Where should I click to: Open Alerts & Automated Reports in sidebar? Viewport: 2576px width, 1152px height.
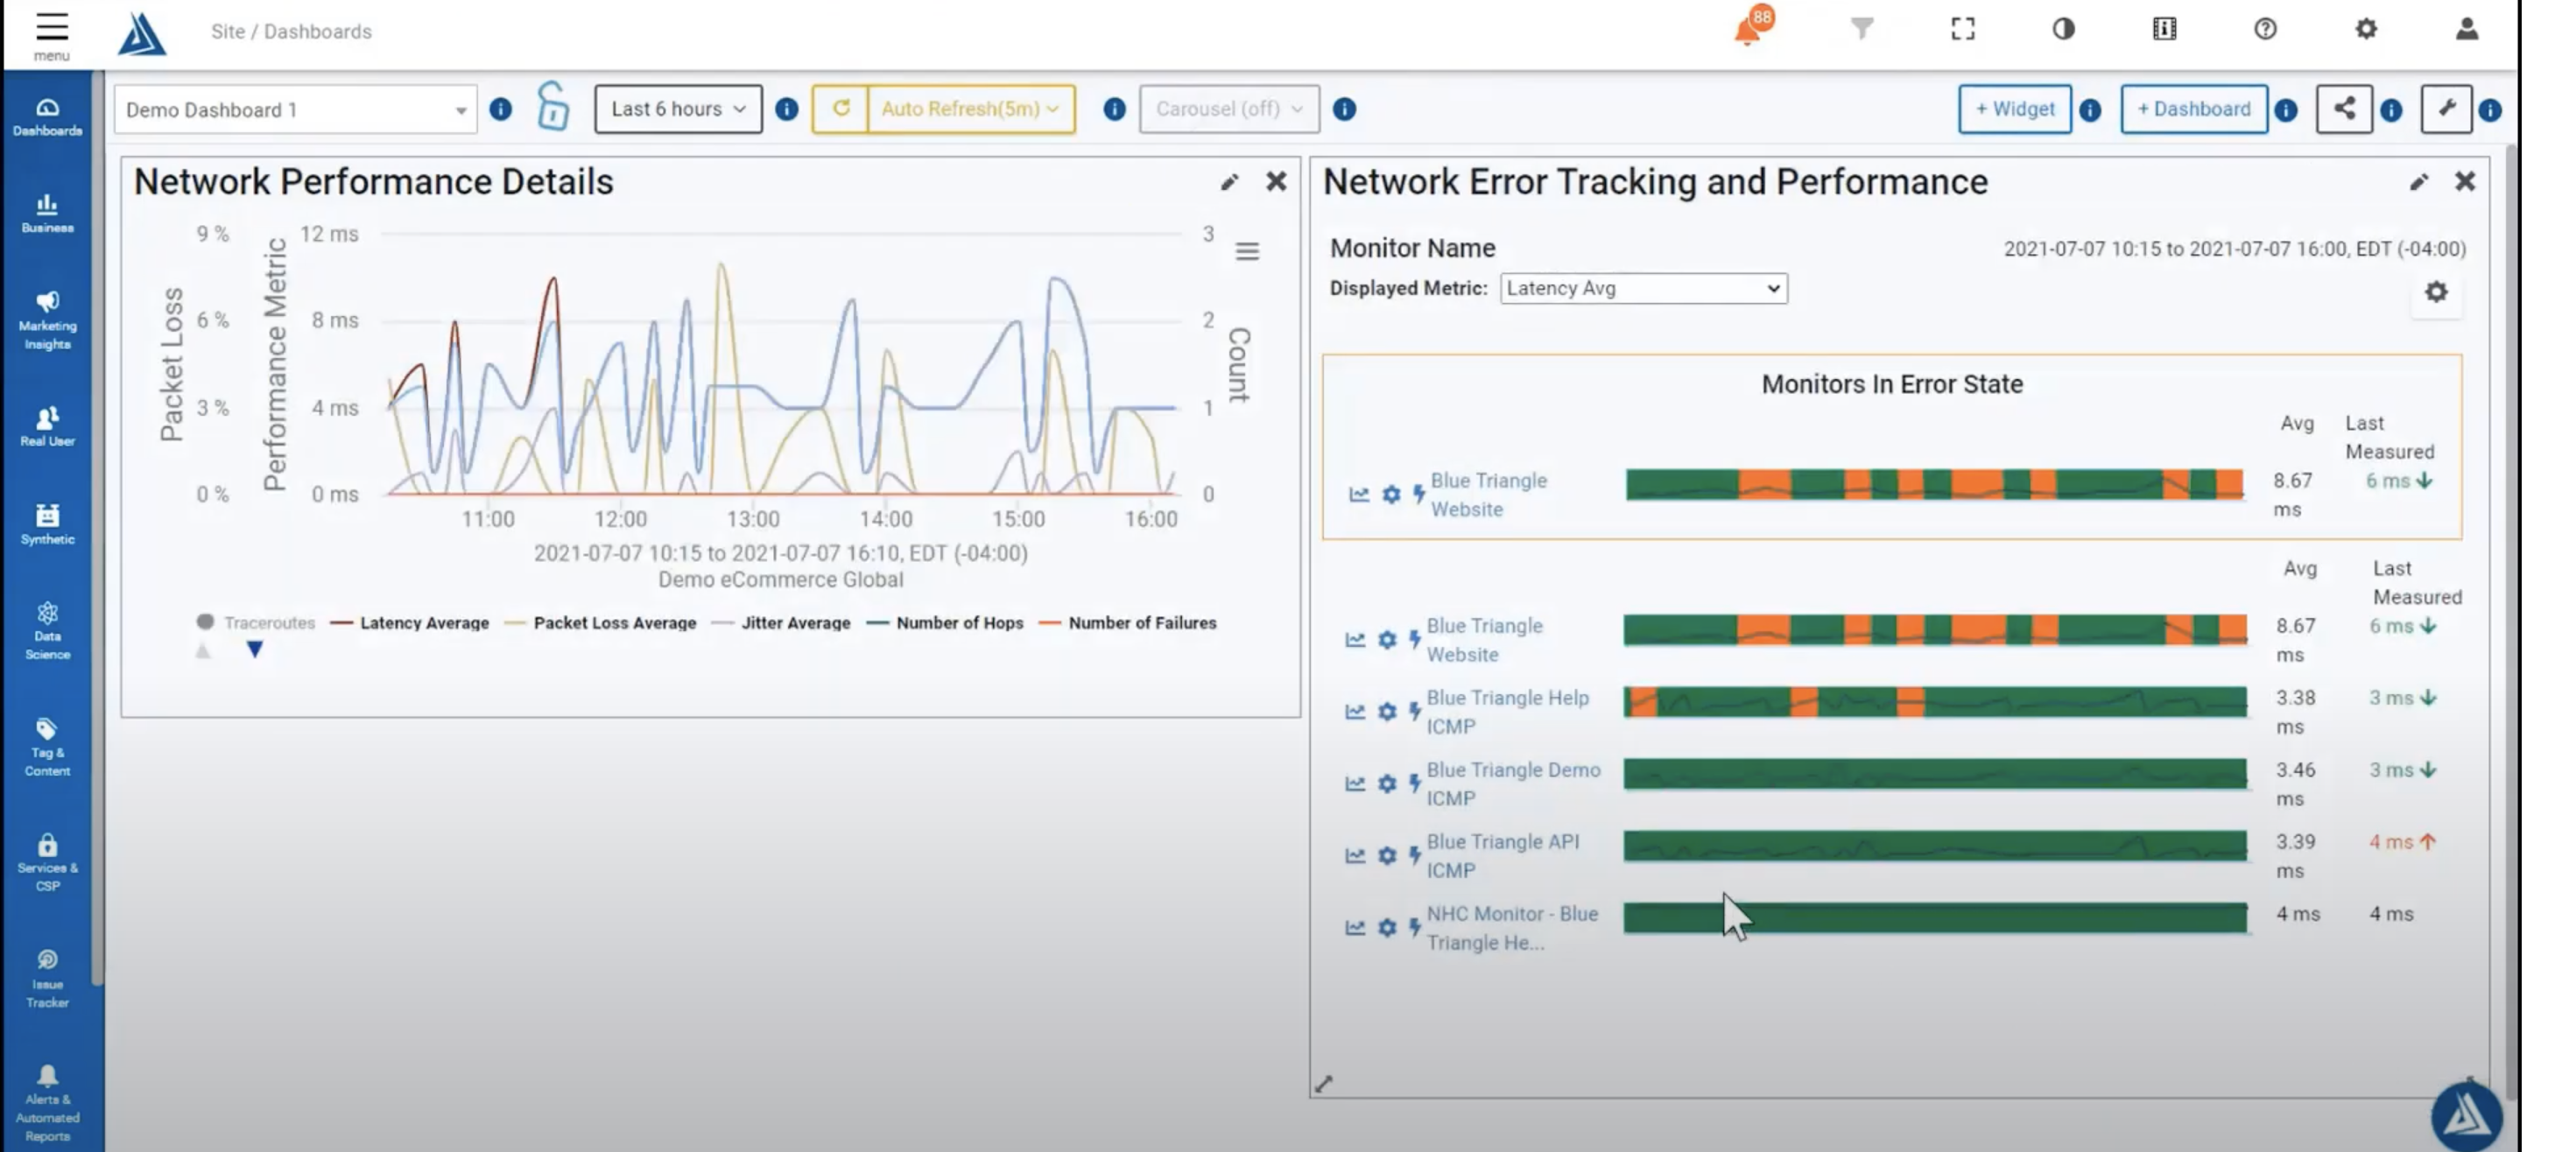coord(47,1103)
